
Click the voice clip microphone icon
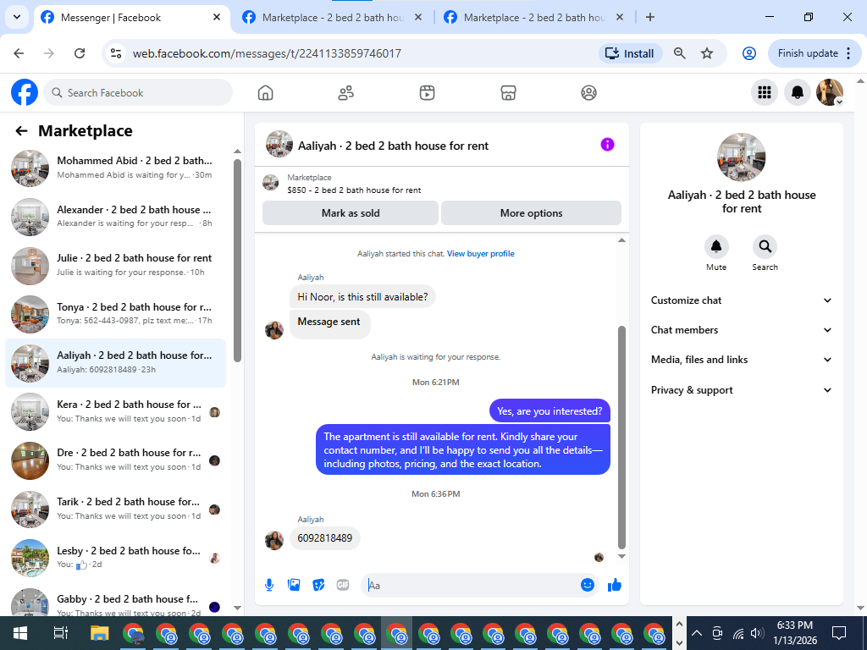(269, 585)
